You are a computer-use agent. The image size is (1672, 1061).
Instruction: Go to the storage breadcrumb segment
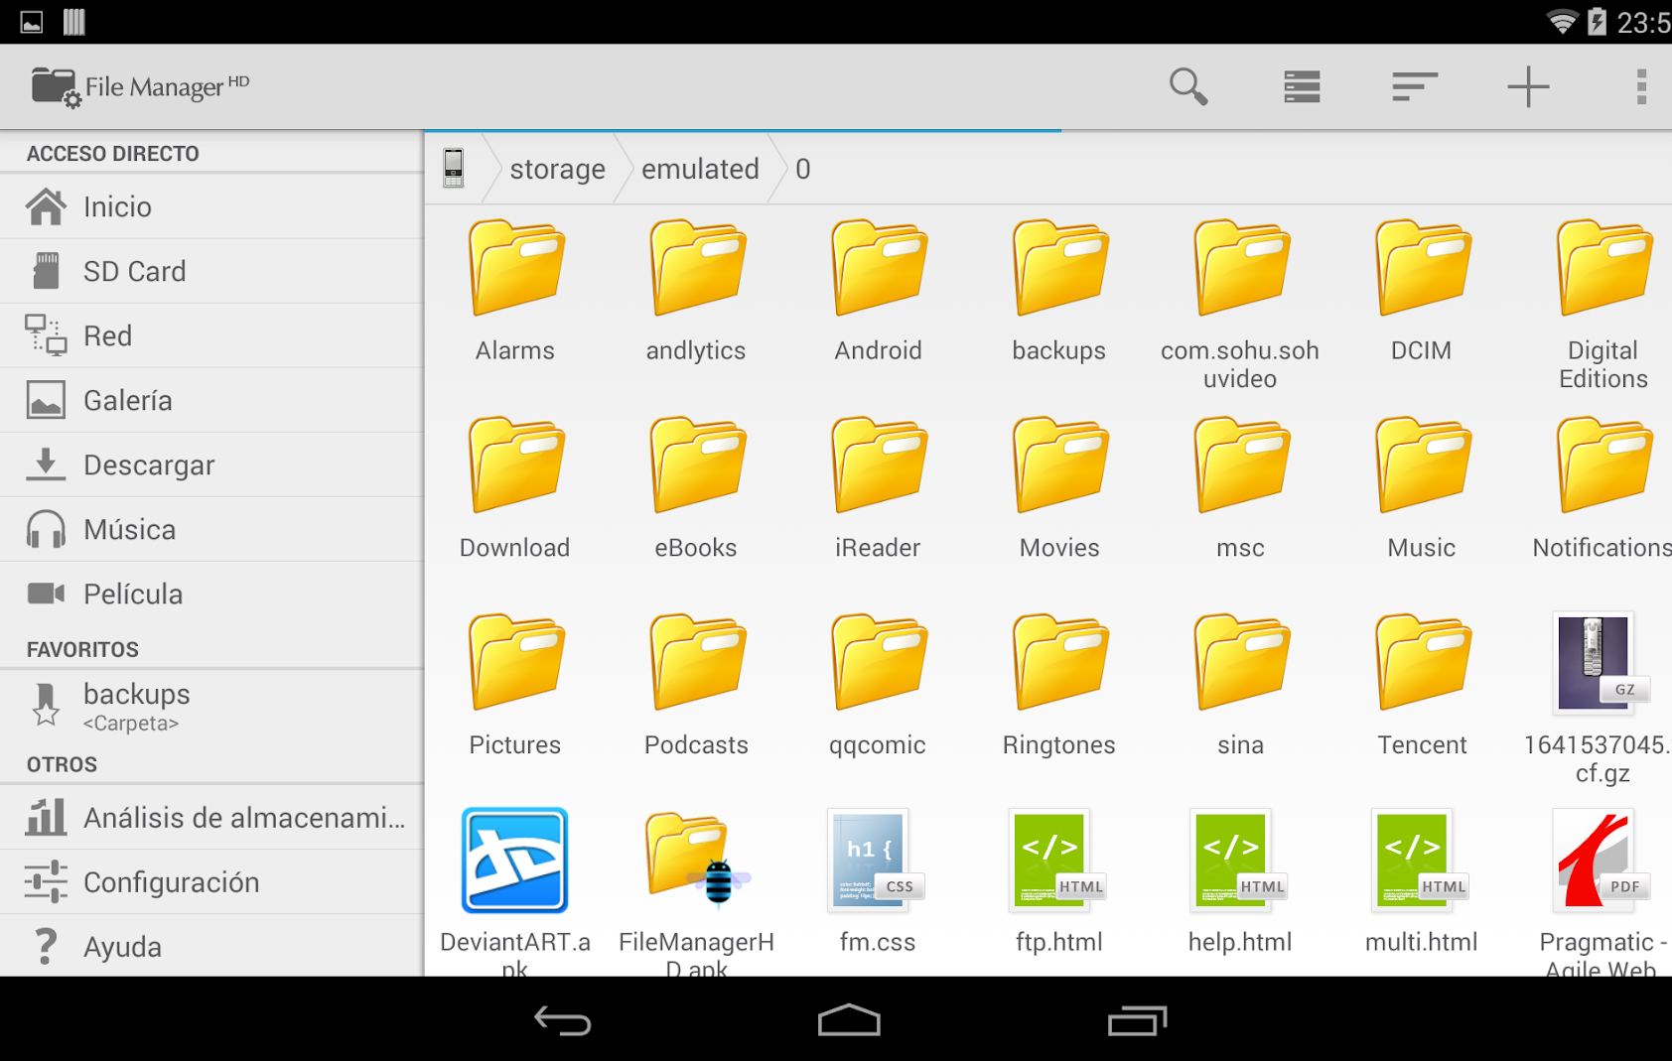coord(557,170)
